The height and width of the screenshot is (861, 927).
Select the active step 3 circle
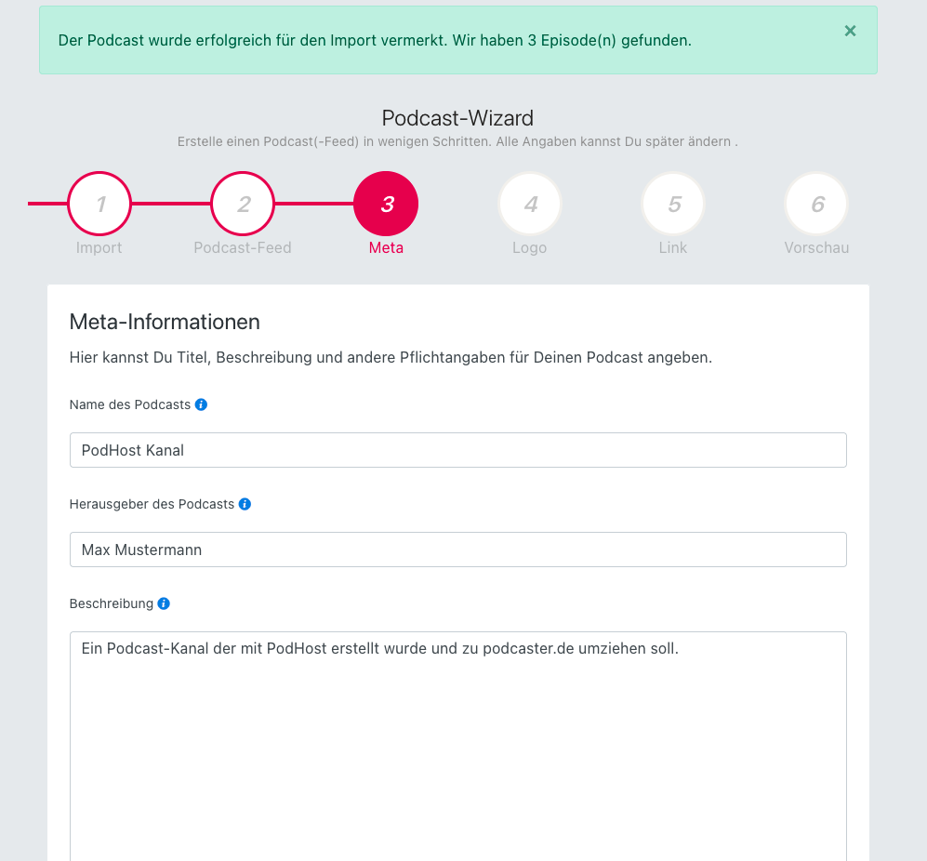[386, 204]
